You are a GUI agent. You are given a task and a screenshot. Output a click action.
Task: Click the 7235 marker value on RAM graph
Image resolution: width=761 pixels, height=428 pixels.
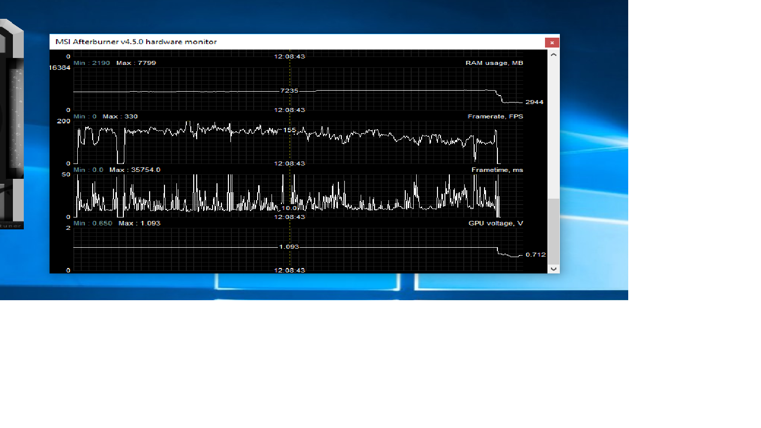coord(289,91)
